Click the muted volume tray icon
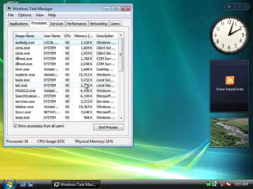 click(x=229, y=184)
